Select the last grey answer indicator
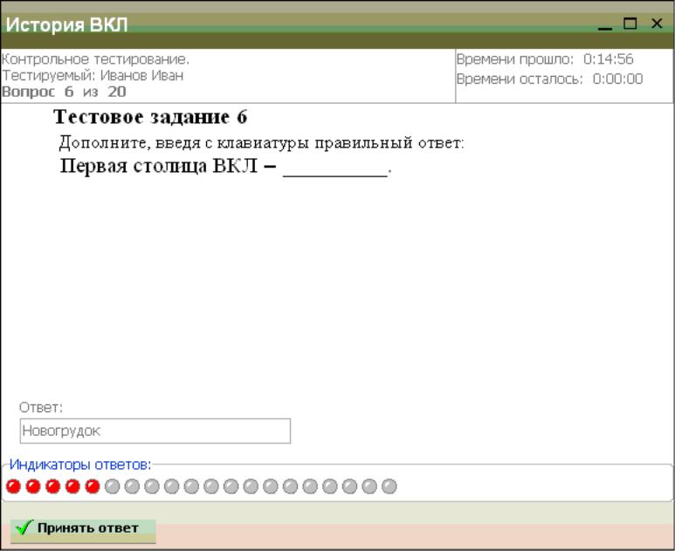675x551 pixels. tap(389, 486)
